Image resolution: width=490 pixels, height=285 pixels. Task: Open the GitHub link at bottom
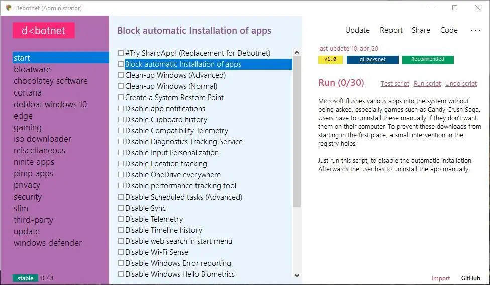[x=471, y=278]
